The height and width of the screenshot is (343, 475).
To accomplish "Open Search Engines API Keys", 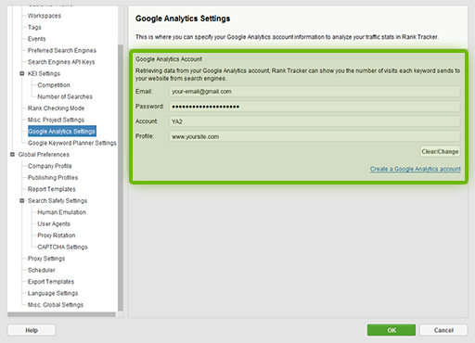I will 61,62.
